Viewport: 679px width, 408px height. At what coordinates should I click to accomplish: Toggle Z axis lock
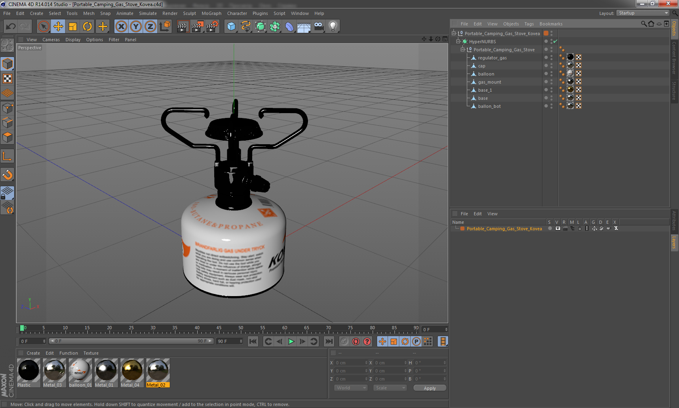[x=150, y=27]
